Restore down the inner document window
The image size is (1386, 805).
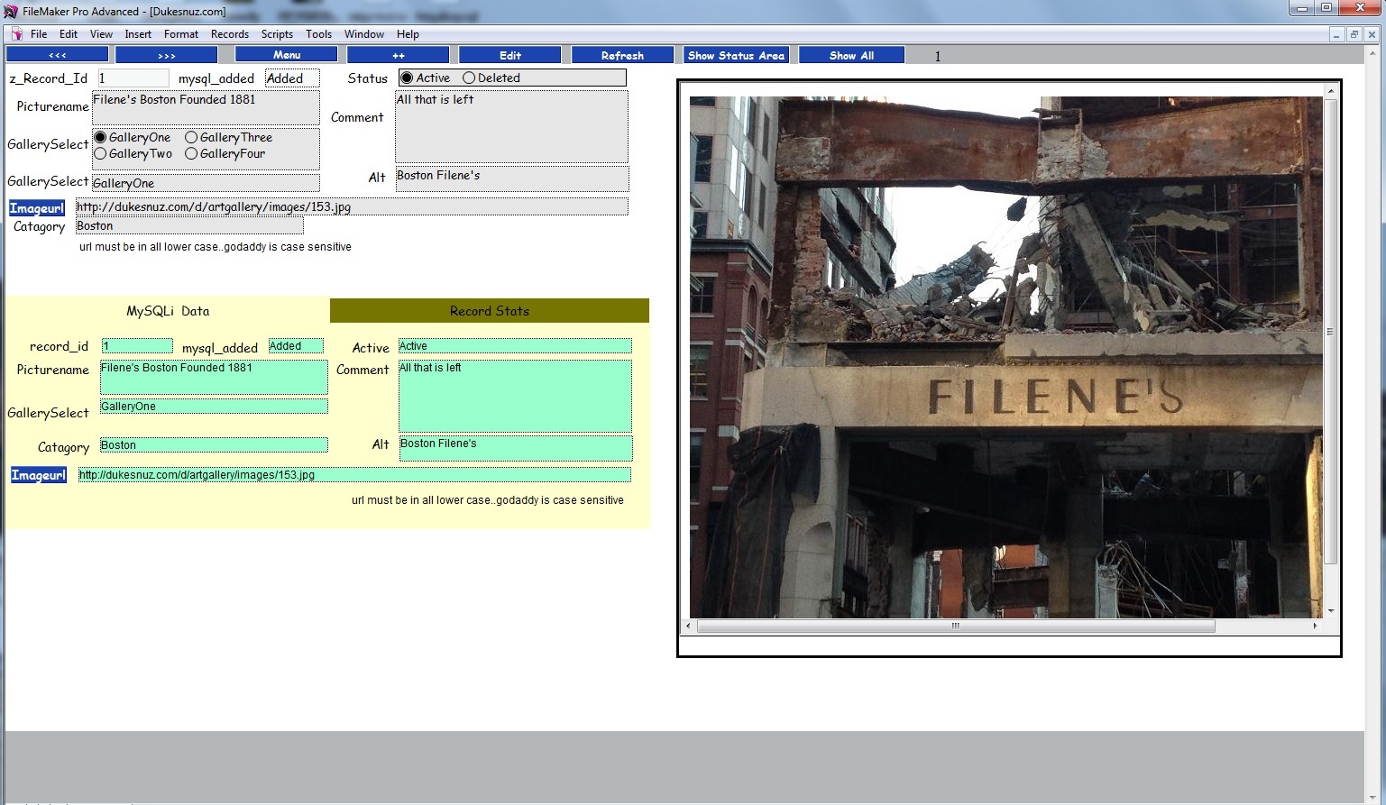(1354, 34)
